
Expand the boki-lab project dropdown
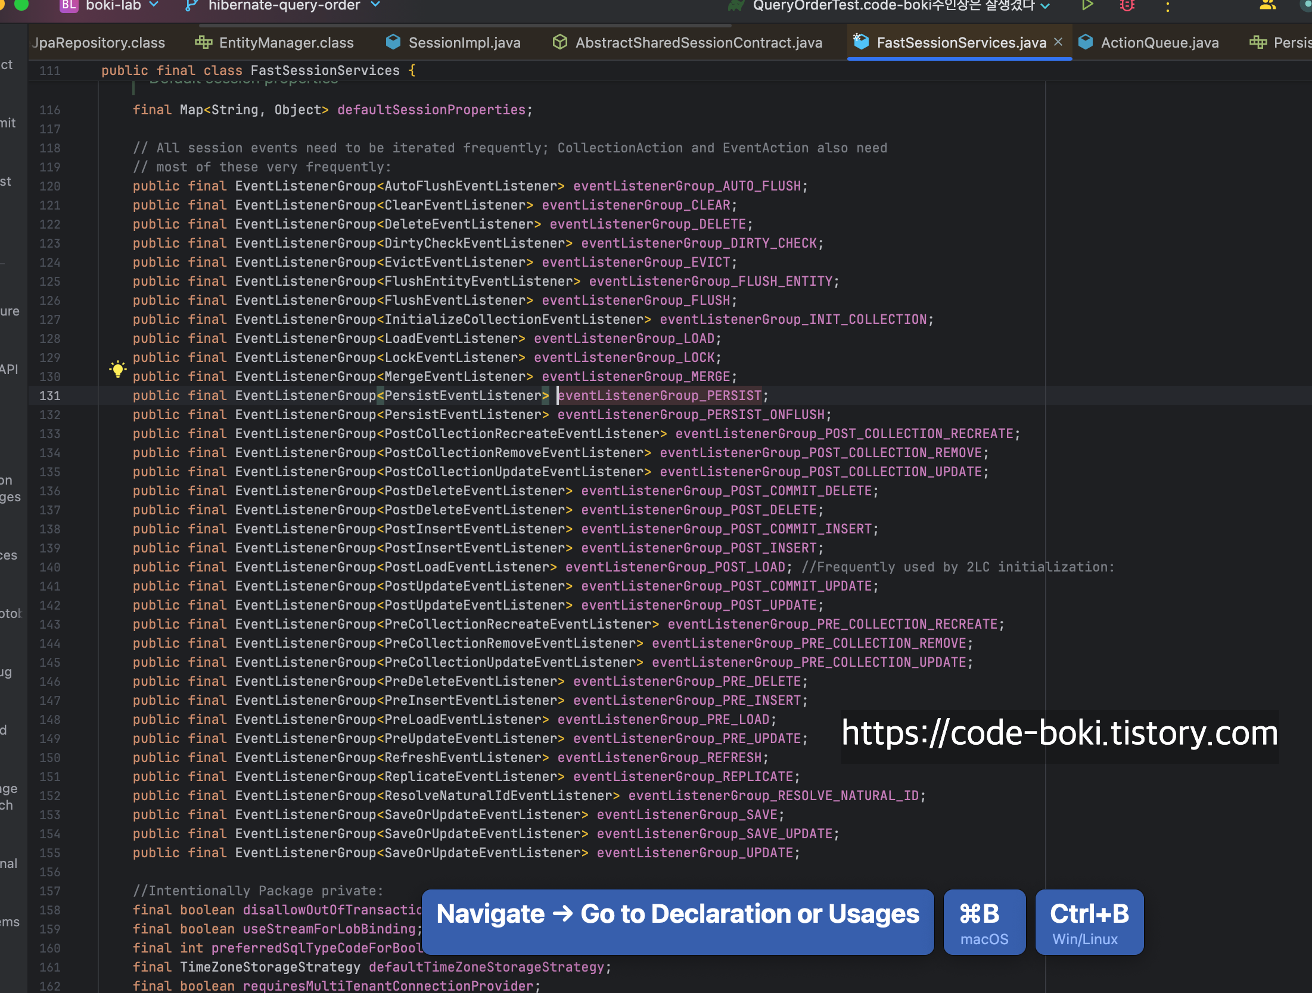pyautogui.click(x=154, y=5)
